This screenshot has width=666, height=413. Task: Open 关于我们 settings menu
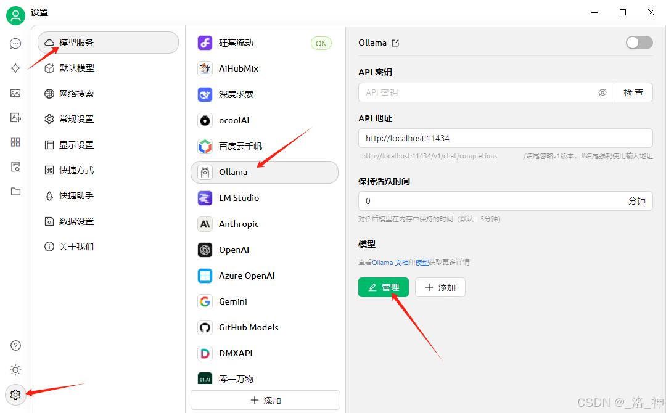[109, 247]
